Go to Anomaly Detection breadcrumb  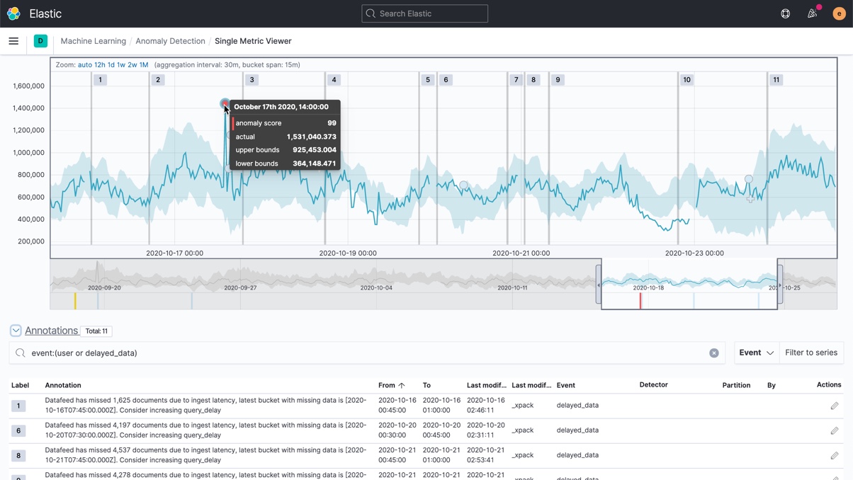click(x=170, y=40)
